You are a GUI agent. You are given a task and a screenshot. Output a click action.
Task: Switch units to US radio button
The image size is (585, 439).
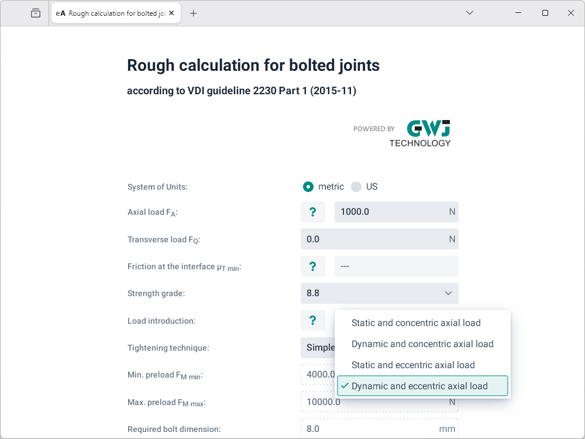356,187
